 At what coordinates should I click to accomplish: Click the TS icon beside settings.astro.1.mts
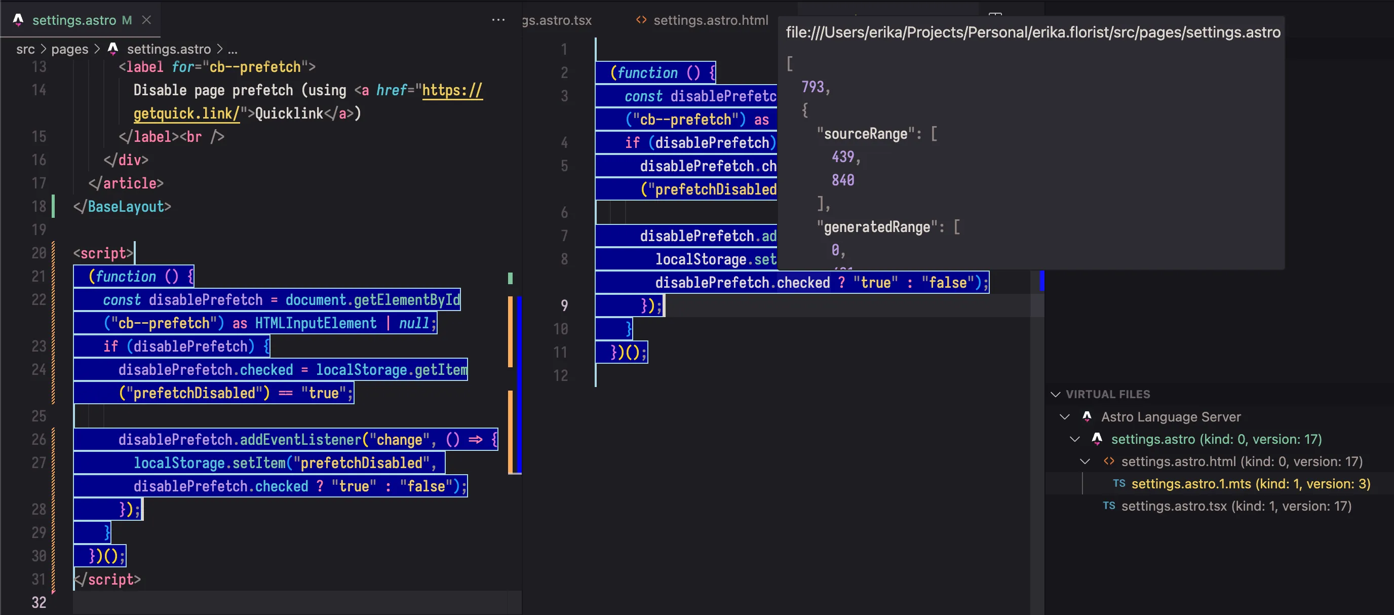point(1119,483)
